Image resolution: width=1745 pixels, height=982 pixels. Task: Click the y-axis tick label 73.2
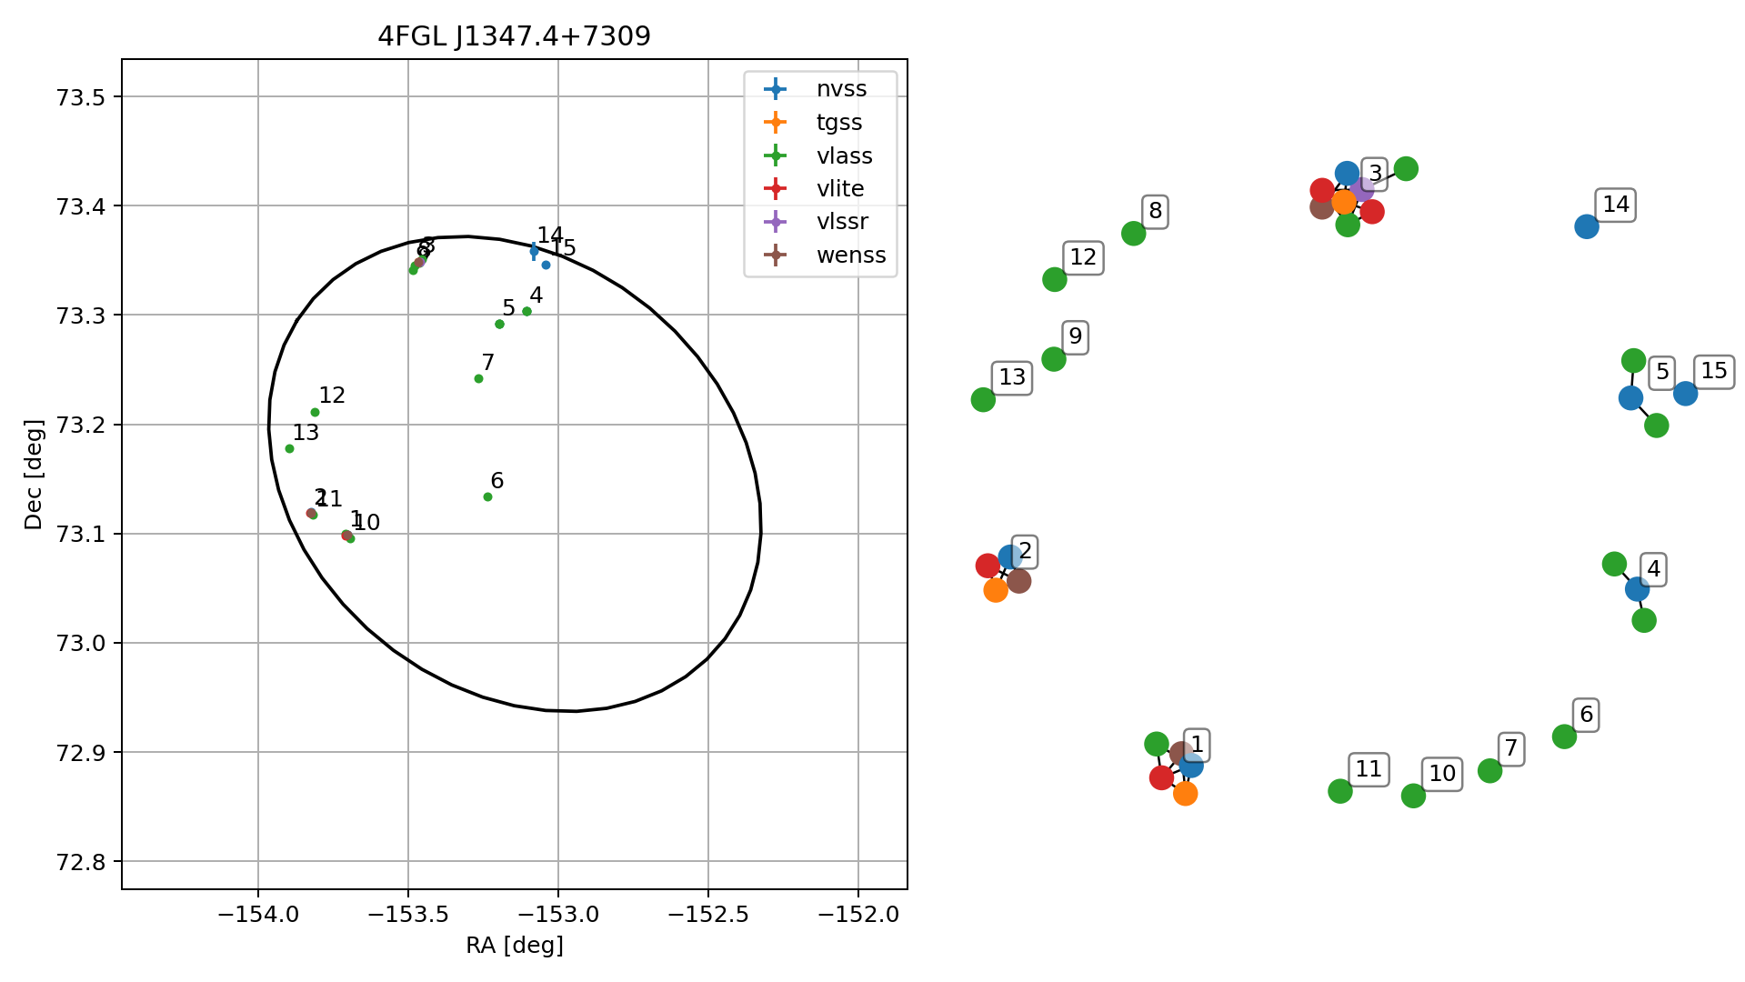click(x=79, y=425)
